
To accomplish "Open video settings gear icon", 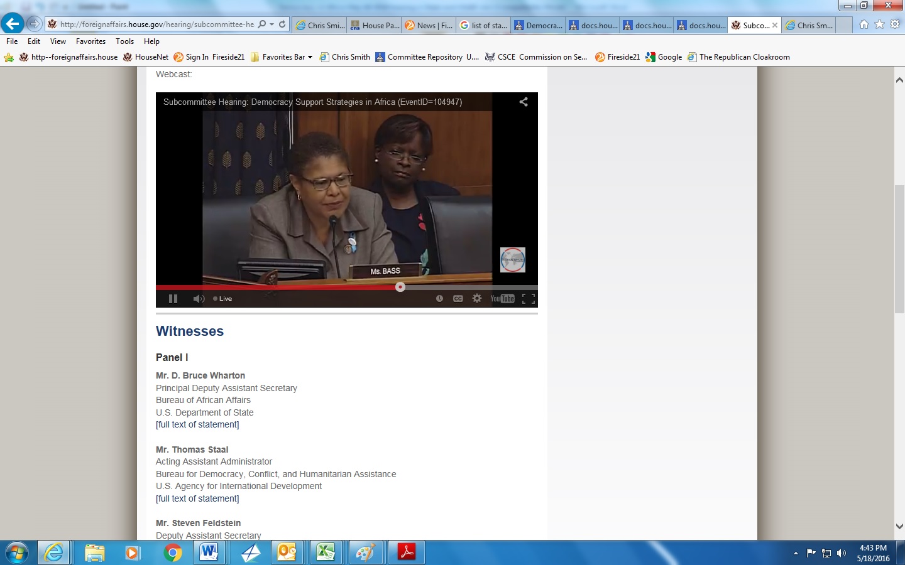I will click(x=477, y=299).
